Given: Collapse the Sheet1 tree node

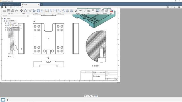Looking at the screenshot, I should pyautogui.click(x=3, y=18).
